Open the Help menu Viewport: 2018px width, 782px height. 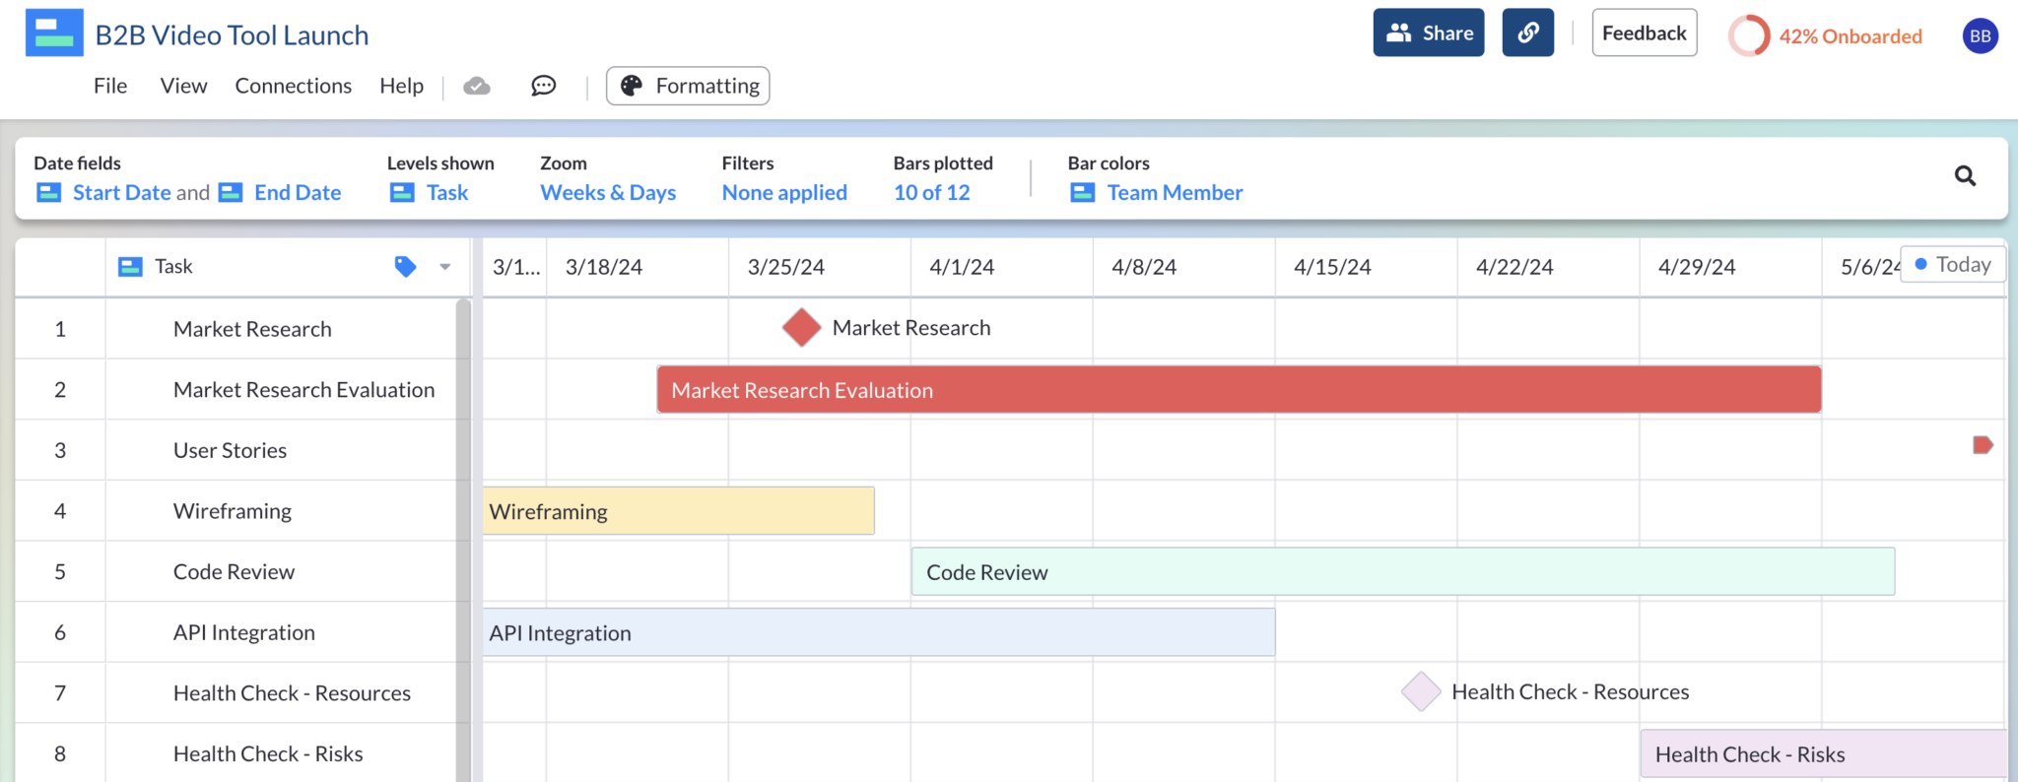[x=401, y=86]
